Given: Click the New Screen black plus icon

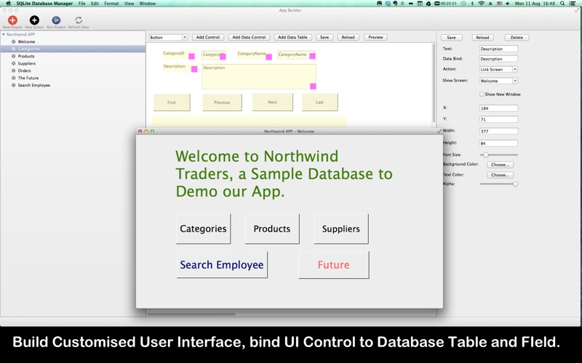Looking at the screenshot, I should [34, 20].
